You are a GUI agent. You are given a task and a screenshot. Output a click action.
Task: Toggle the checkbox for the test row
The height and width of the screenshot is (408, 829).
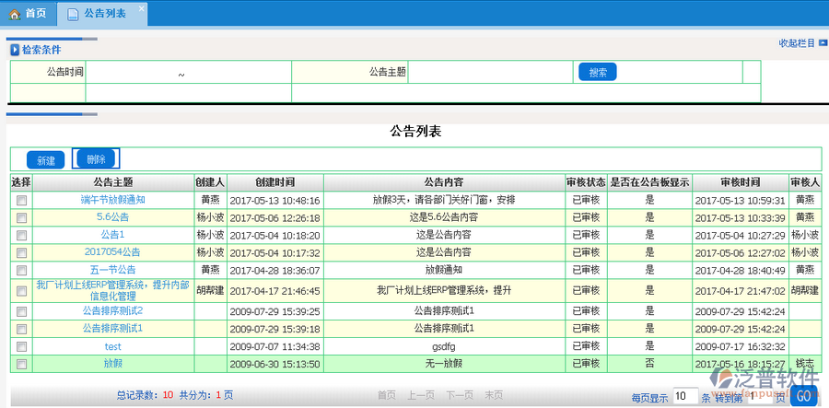click(21, 346)
